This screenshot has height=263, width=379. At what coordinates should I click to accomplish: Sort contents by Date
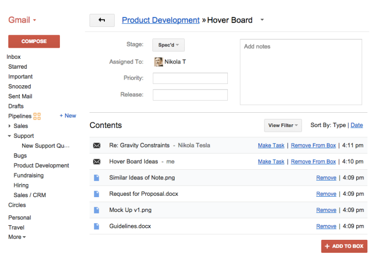click(x=357, y=125)
